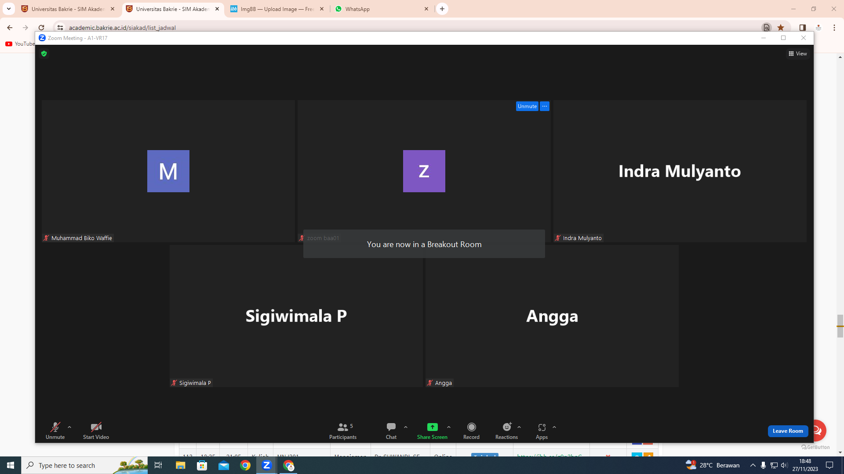Select Angga's video tile

(x=552, y=316)
